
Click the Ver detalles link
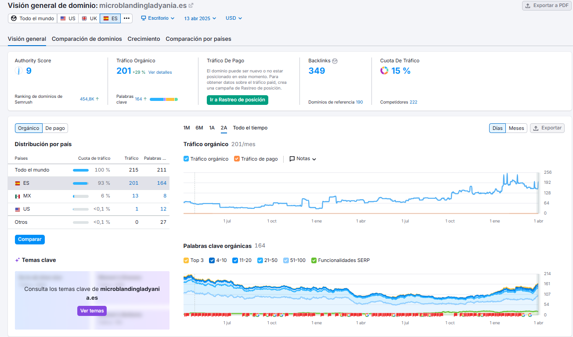[x=160, y=72]
